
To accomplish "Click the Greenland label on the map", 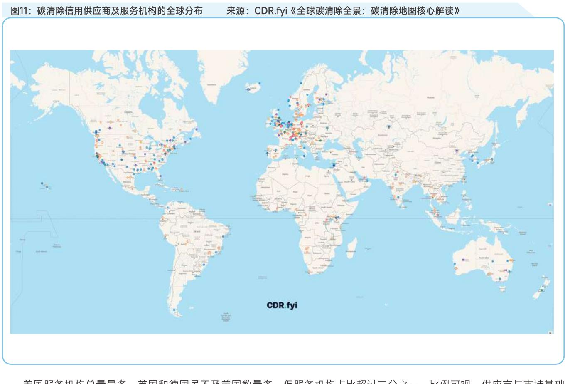I will (211, 84).
